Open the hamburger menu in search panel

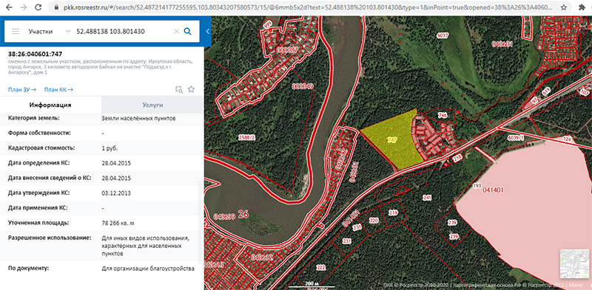[x=16, y=31]
